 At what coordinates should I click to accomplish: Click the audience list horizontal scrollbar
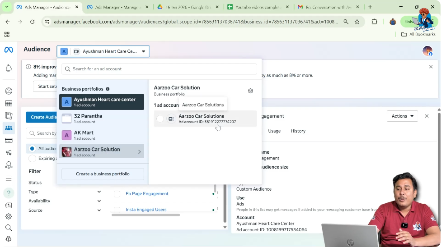click(x=145, y=215)
